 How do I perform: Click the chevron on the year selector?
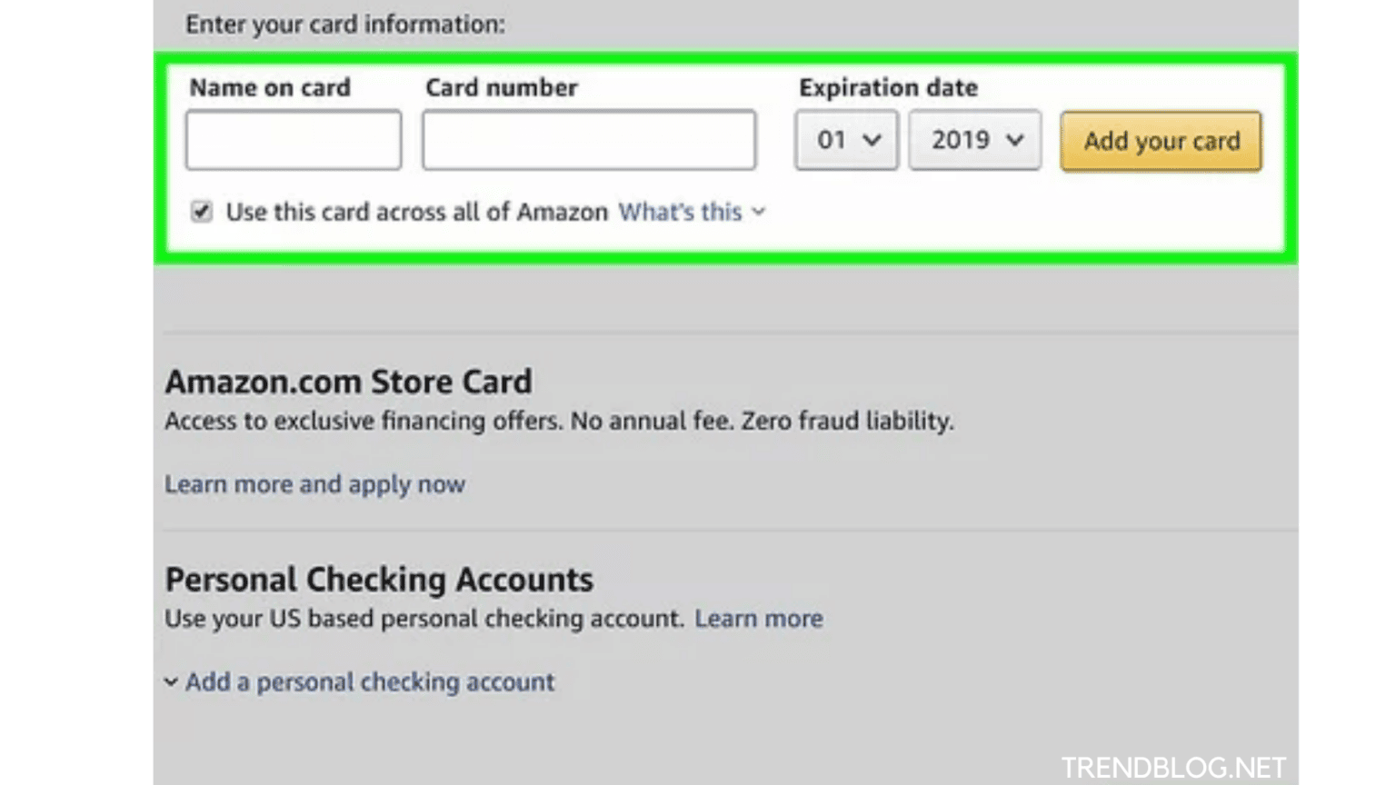(x=1016, y=140)
